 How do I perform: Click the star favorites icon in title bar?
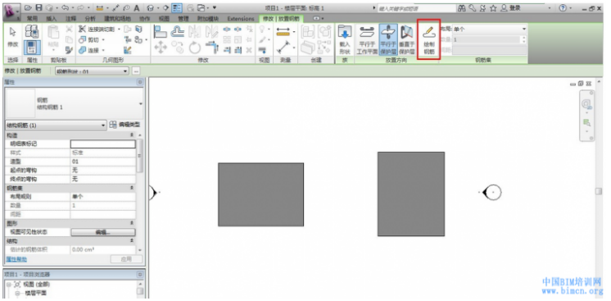pos(492,7)
